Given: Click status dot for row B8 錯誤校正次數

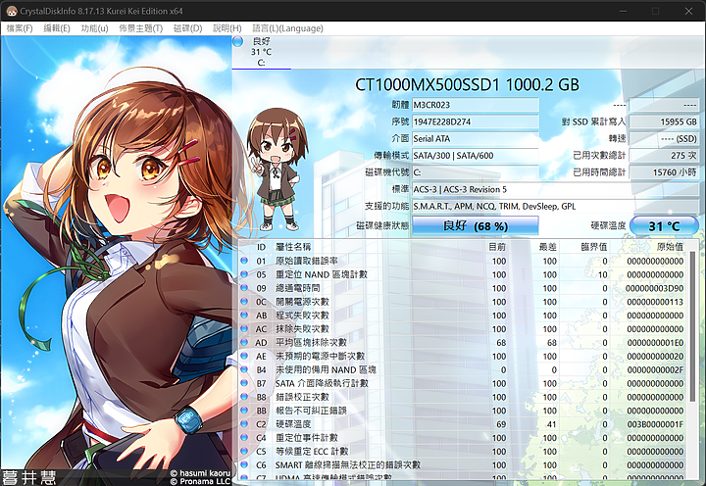Looking at the screenshot, I should point(244,397).
